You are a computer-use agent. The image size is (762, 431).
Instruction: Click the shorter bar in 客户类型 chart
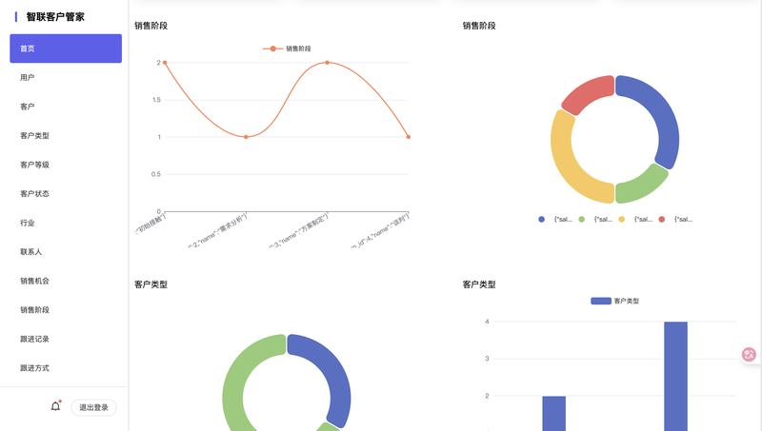(554, 414)
